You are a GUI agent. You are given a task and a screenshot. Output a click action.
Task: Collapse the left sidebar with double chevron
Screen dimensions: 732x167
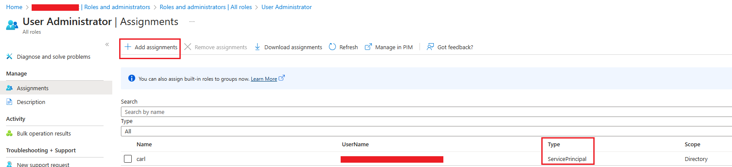[107, 44]
